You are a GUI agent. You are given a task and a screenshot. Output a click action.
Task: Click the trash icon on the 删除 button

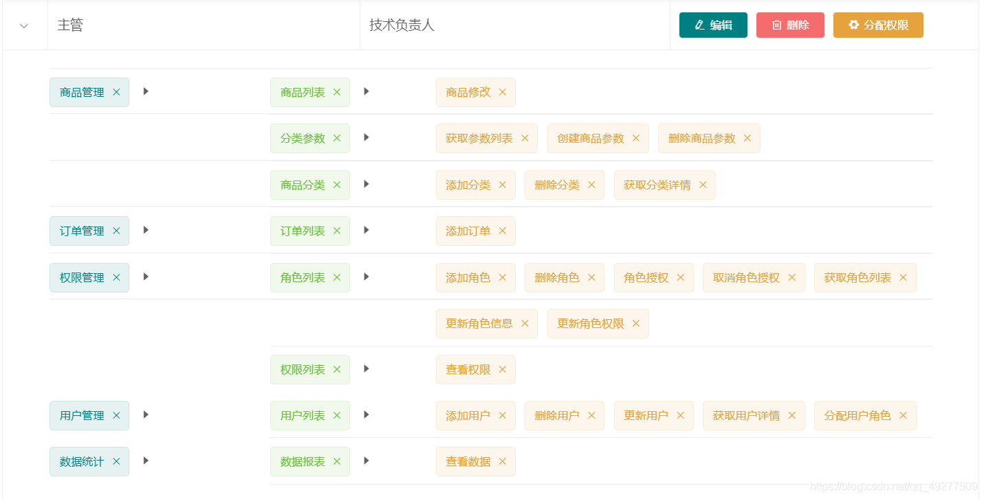pos(776,25)
